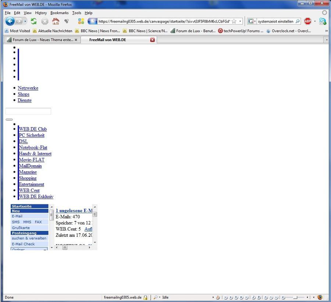Click the status bar search magnifier icon
Viewport: 331px width, 302px height.
pos(155,297)
